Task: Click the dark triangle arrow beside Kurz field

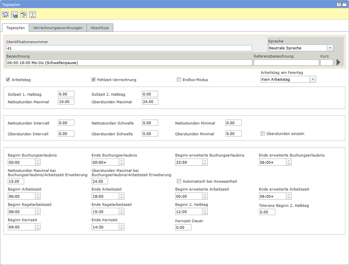Action: [338, 63]
